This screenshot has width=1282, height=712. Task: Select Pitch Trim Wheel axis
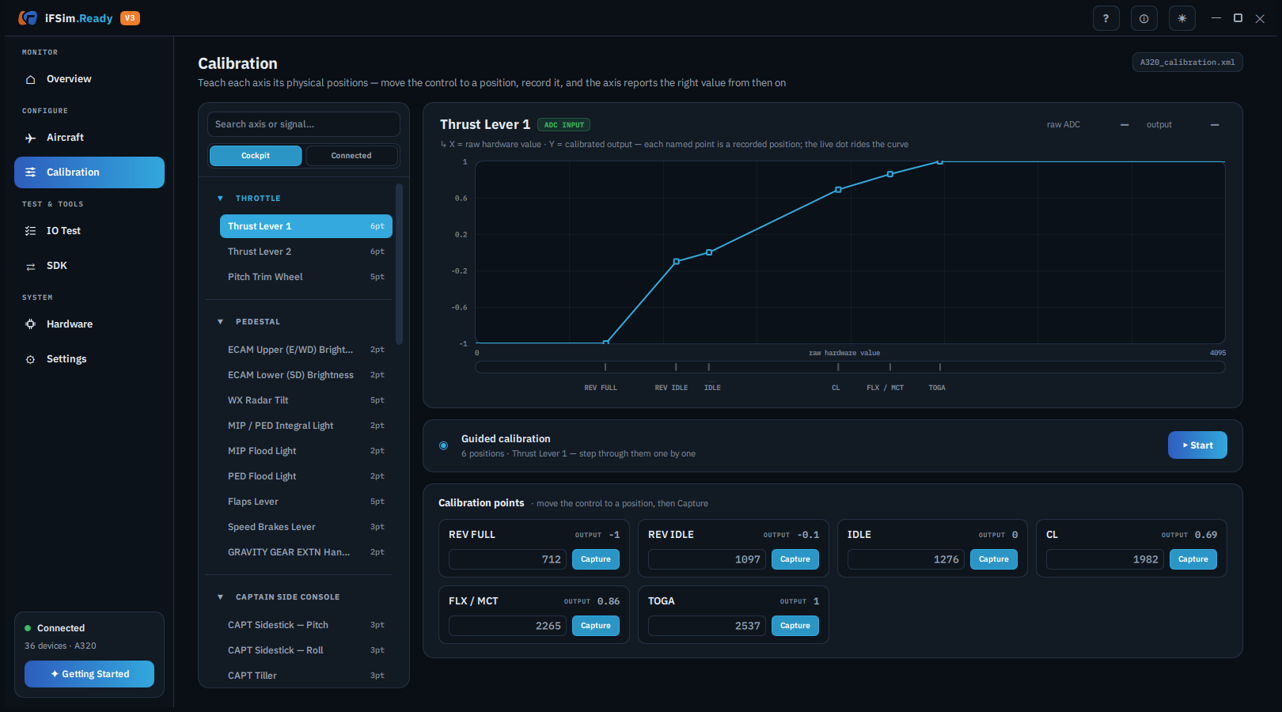tap(305, 277)
